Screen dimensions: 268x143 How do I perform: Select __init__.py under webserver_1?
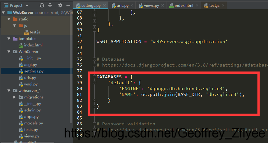pos(33,104)
